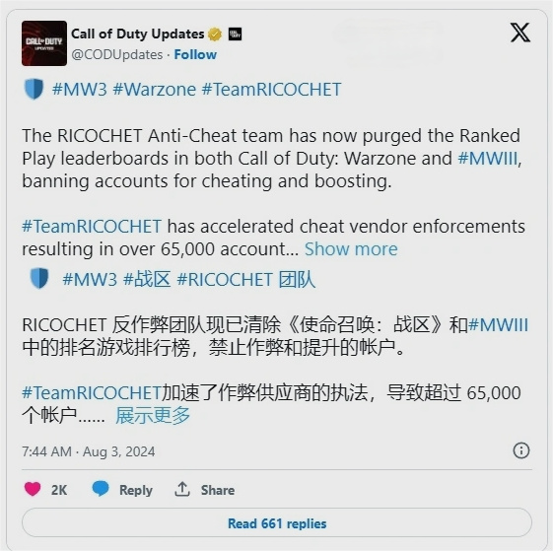Expand the translated text with 展示更多
The width and height of the screenshot is (553, 551).
(x=153, y=415)
